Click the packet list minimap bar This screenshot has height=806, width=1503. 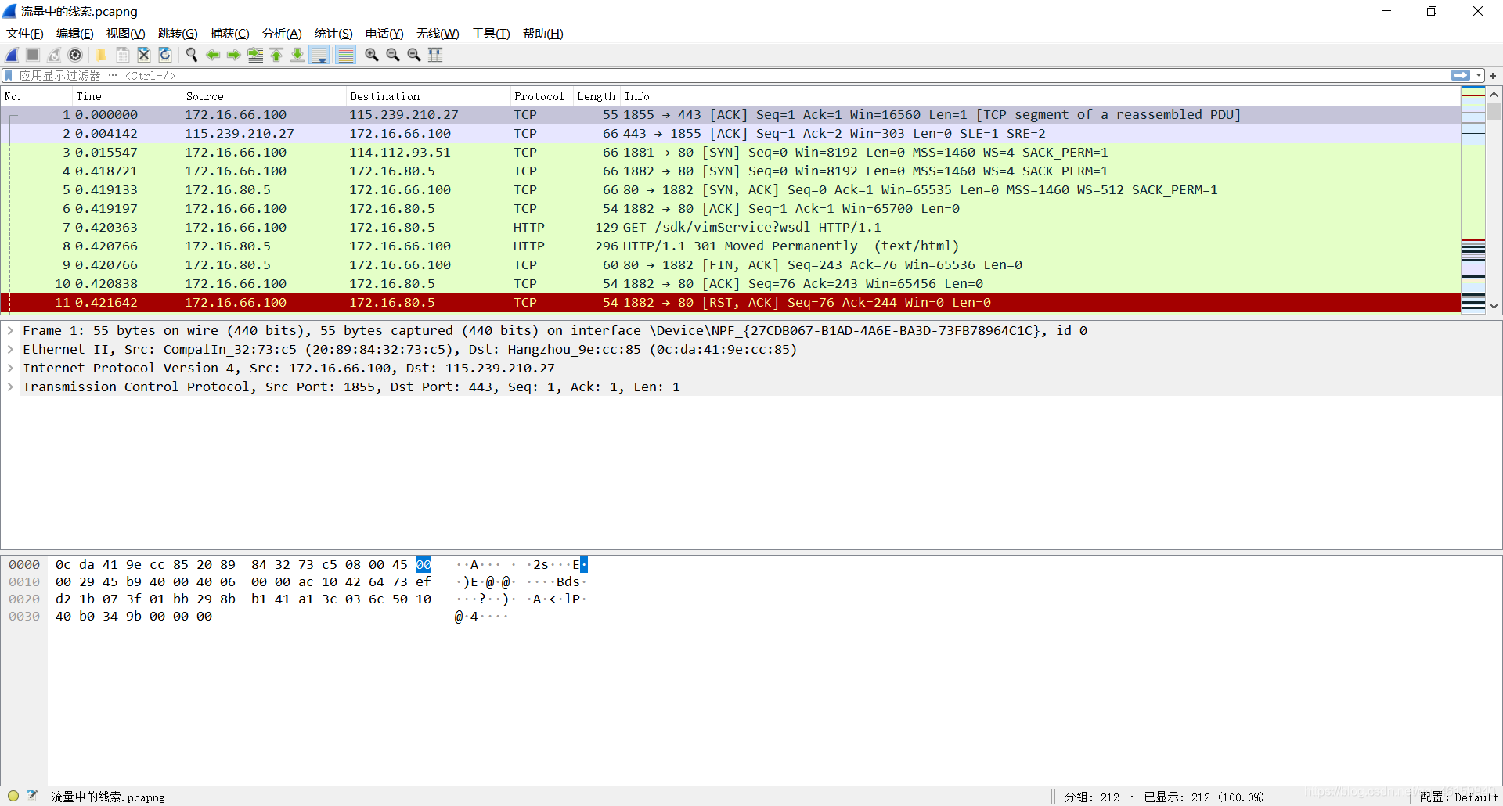pyautogui.click(x=1473, y=200)
